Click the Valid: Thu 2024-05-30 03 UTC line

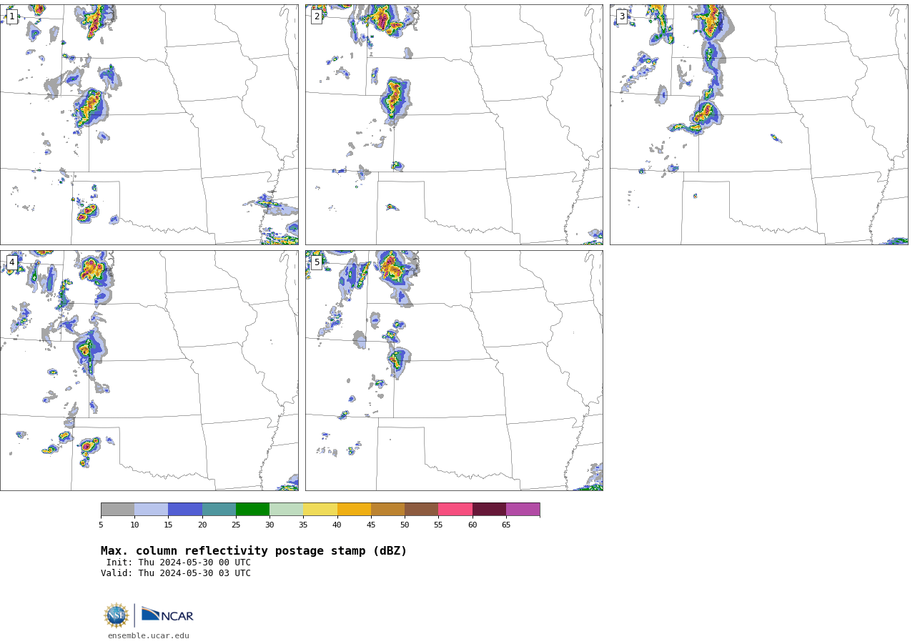pyautogui.click(x=176, y=573)
